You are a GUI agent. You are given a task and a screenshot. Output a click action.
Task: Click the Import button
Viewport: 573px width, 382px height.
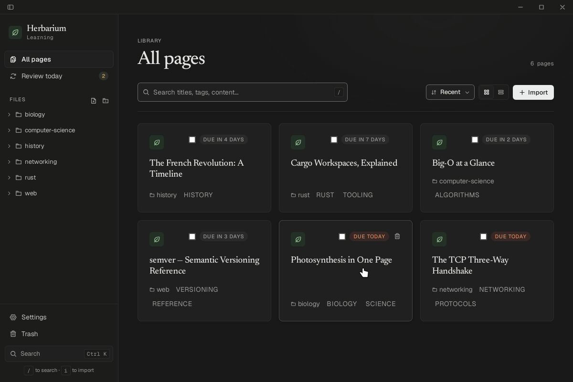(x=533, y=92)
